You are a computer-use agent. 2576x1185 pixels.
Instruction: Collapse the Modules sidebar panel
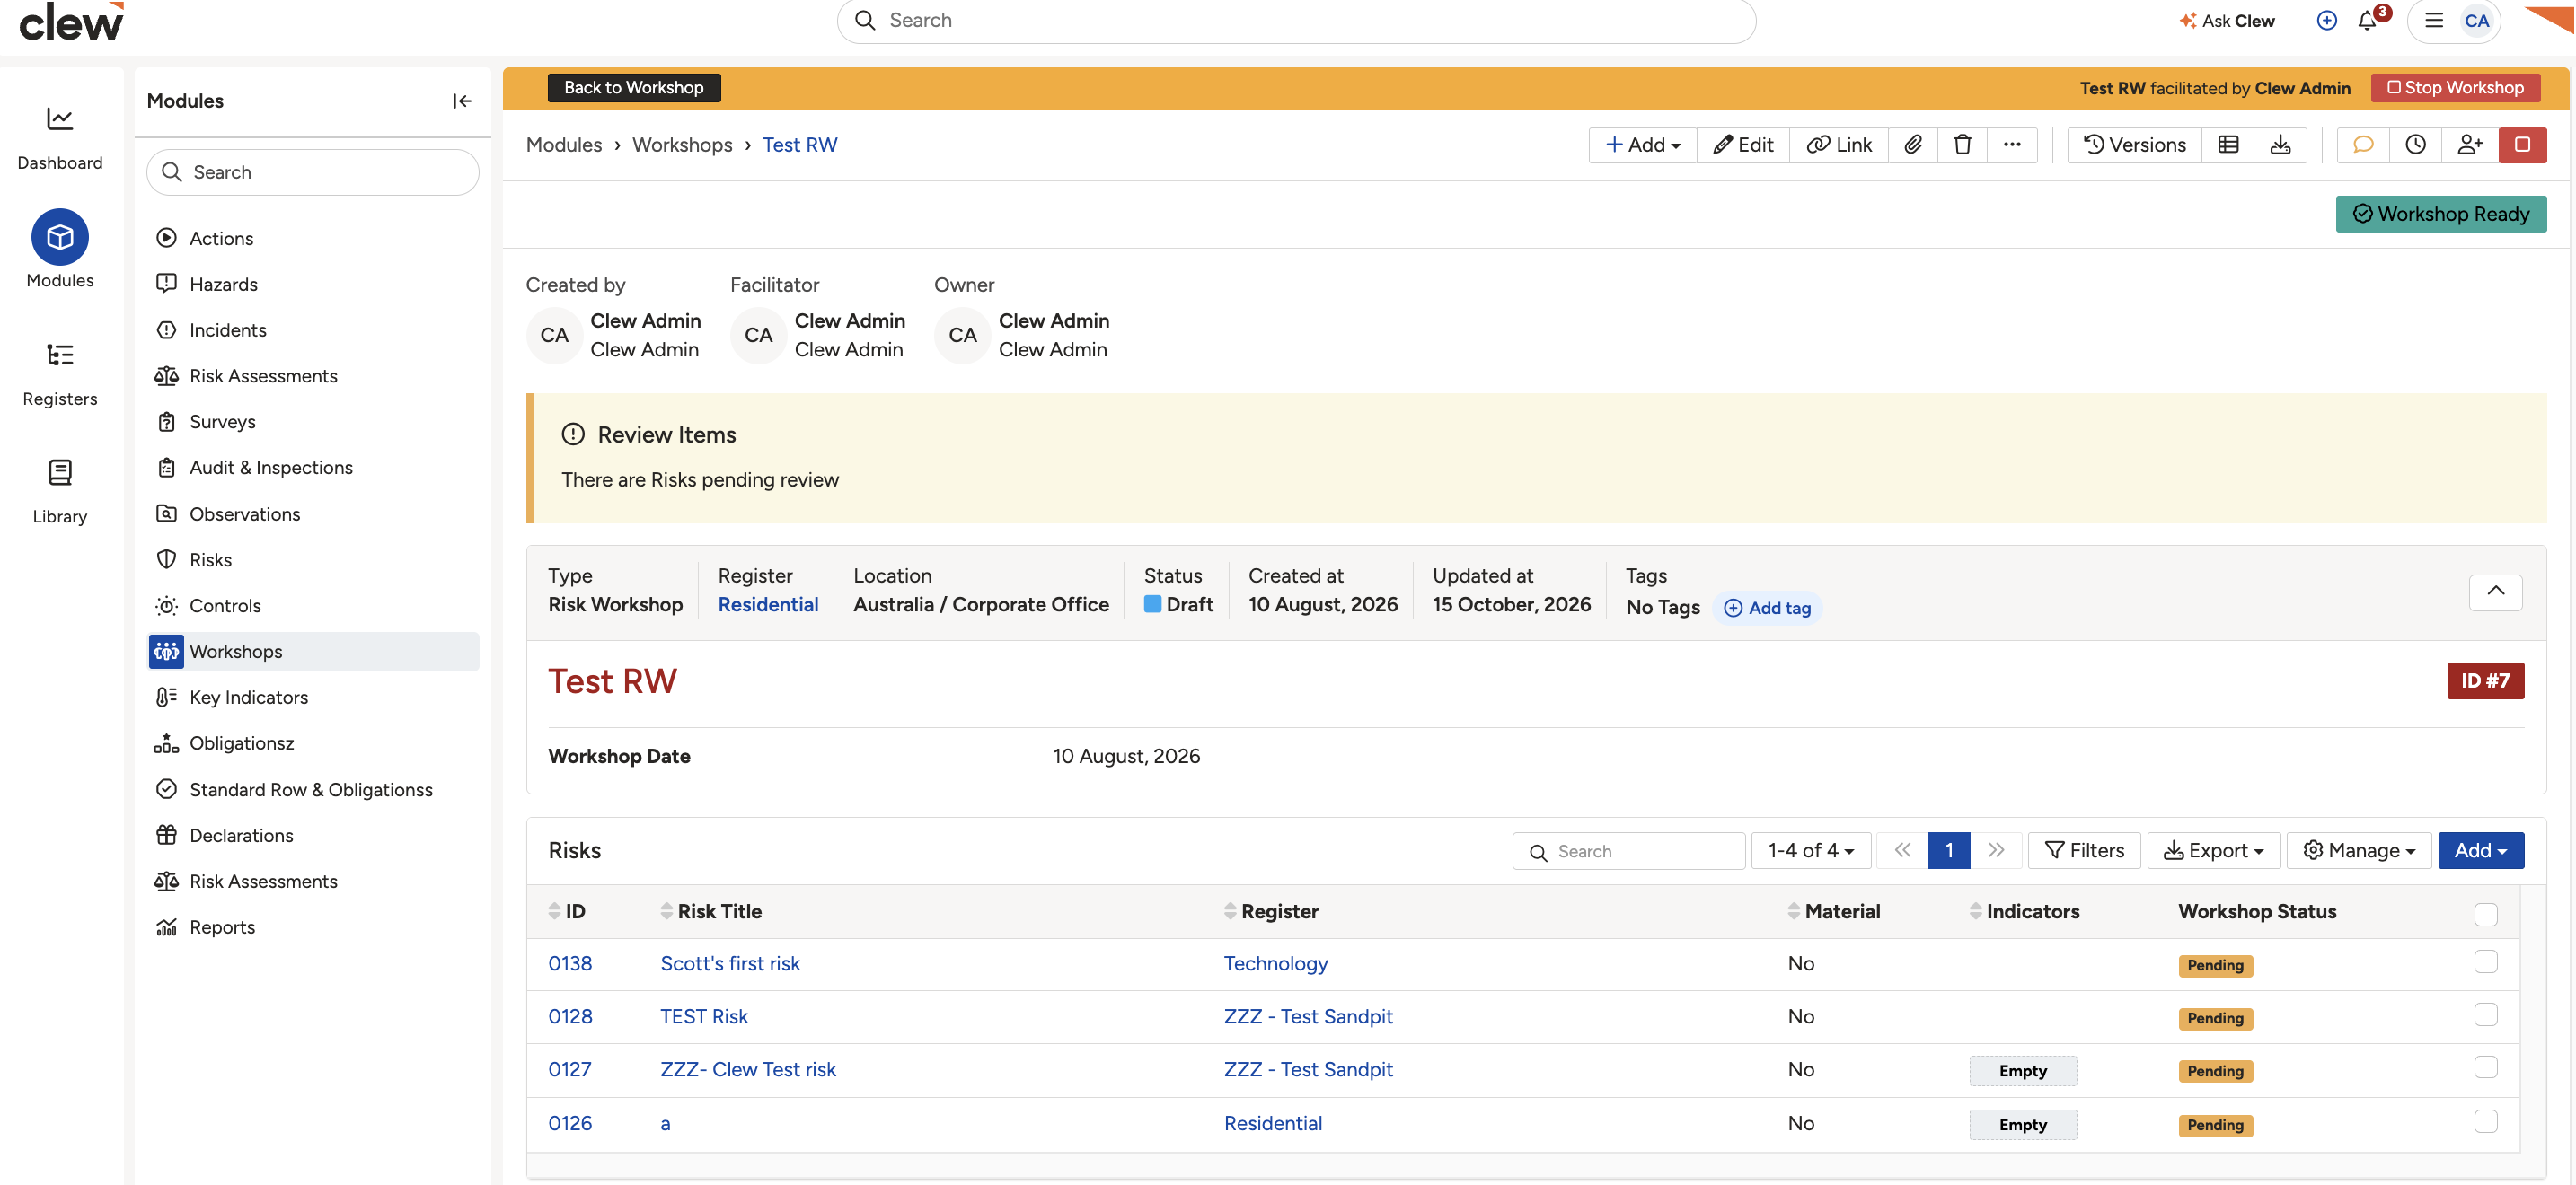click(x=461, y=101)
